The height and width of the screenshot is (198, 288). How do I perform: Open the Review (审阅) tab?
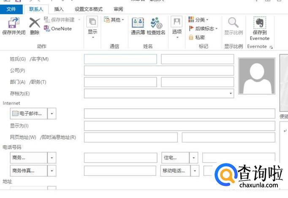coord(118,9)
